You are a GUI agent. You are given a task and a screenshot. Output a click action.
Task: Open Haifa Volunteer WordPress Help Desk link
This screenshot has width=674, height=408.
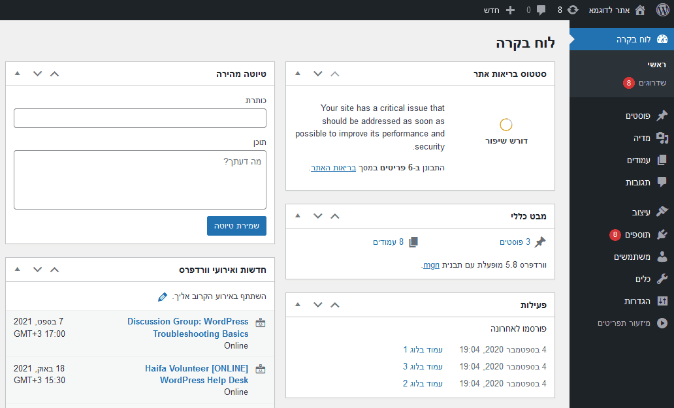[x=197, y=374]
